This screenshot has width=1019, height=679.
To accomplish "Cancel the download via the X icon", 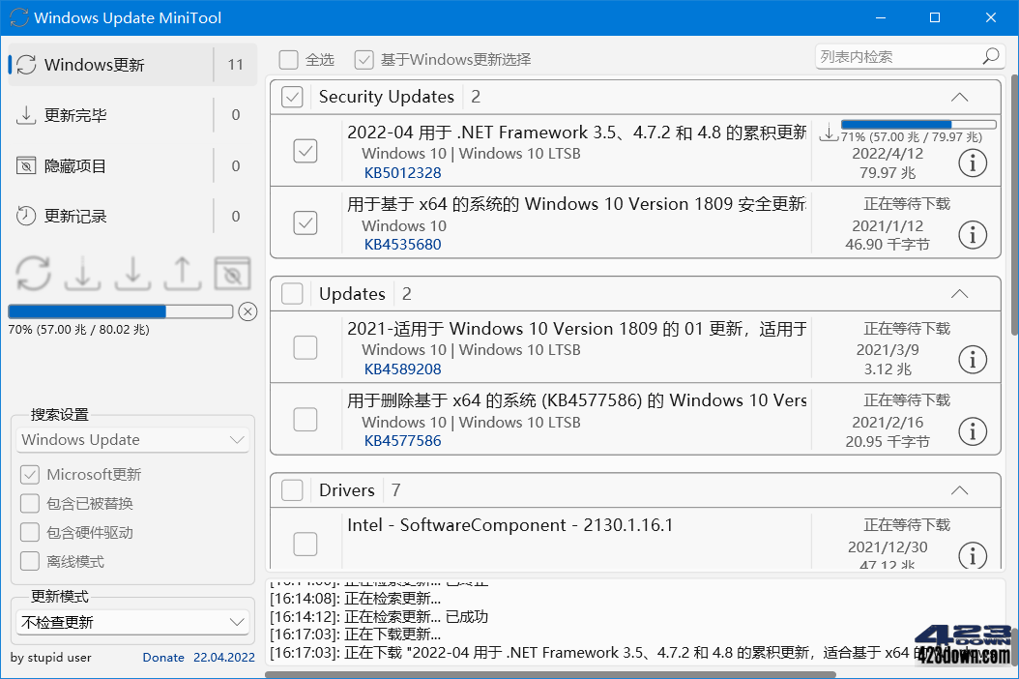I will pos(248,311).
